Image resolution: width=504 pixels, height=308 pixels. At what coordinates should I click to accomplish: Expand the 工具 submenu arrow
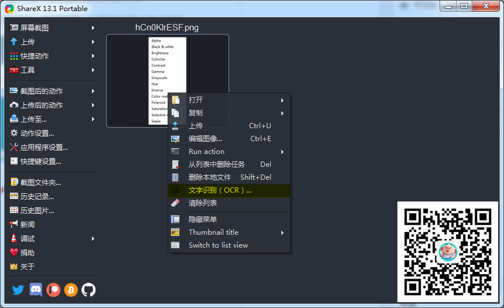(93, 70)
